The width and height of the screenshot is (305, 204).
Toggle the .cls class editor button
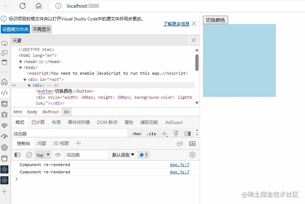point(151,134)
